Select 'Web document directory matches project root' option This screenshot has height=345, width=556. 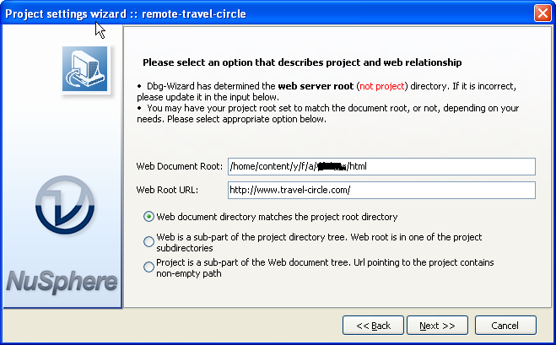(149, 217)
